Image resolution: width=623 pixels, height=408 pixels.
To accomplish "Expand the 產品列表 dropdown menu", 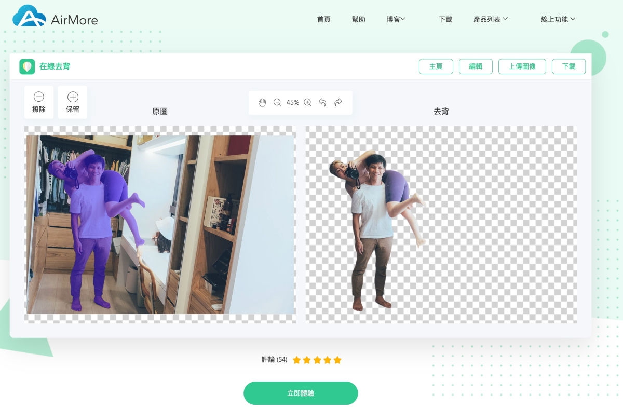I will click(x=491, y=19).
